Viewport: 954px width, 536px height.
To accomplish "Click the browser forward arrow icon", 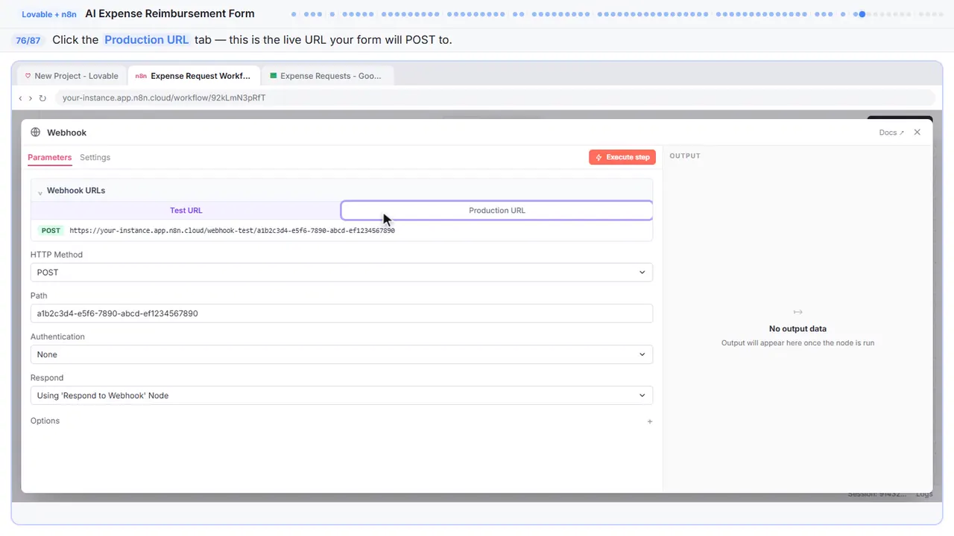I will point(31,98).
